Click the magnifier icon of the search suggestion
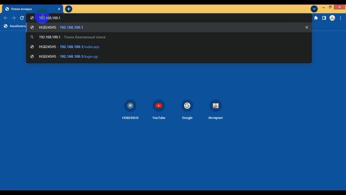The width and height of the screenshot is (346, 195). click(x=32, y=37)
